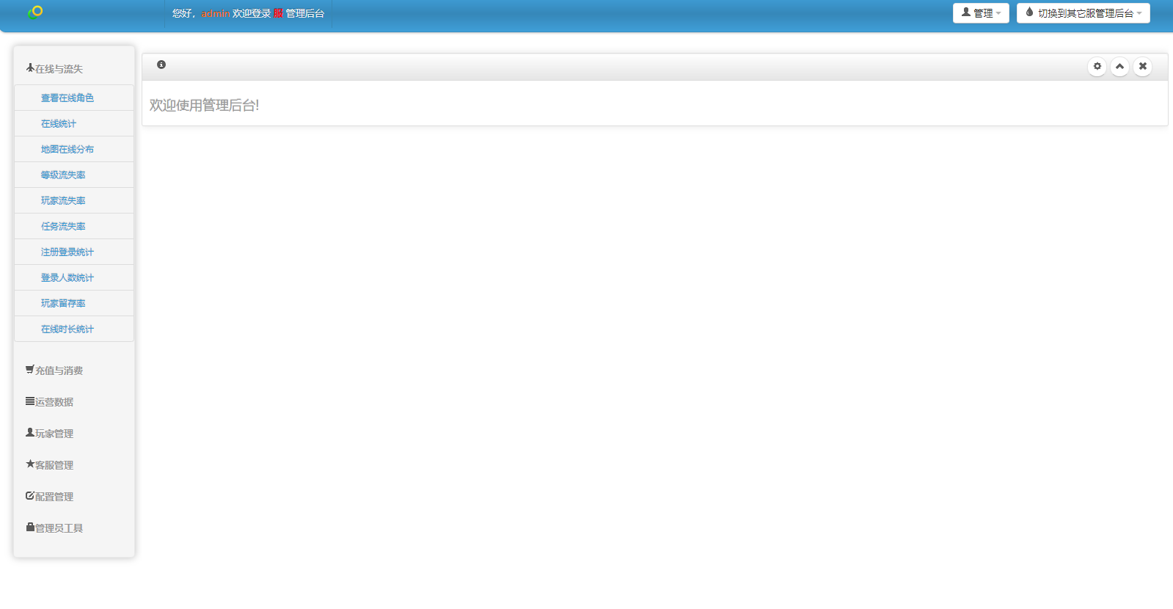Screen dimensions: 1173x609
Task: Expand the 玩家管理 sidebar section
Action: tap(49, 433)
